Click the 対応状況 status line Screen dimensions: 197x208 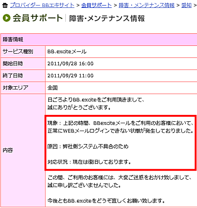(89, 162)
